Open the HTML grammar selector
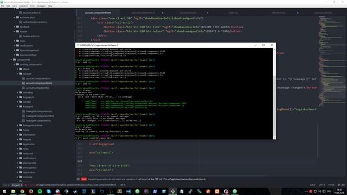347x195 pixels. click(331, 185)
